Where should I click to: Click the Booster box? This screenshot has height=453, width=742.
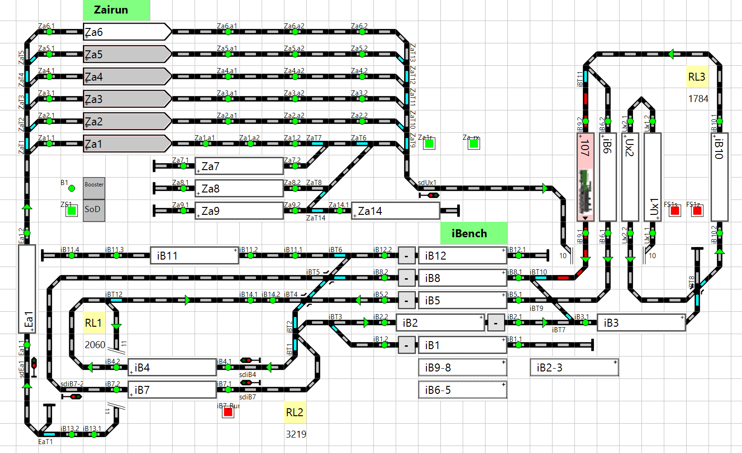pyautogui.click(x=94, y=188)
